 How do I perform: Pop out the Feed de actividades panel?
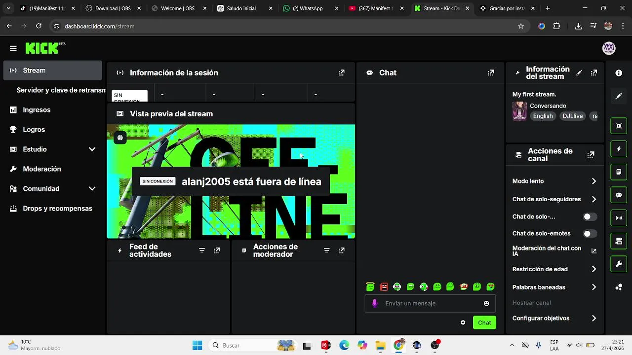217,250
